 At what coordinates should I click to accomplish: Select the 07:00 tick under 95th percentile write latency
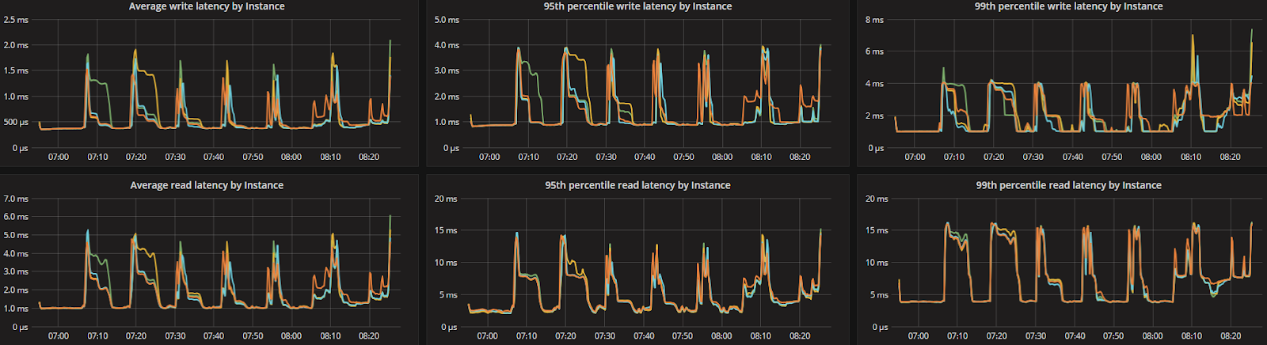(489, 157)
